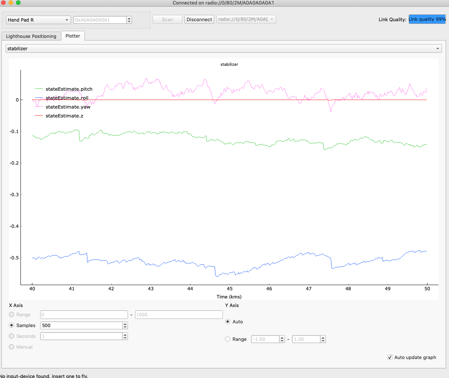Select the Y Axis Auto radio button
Screen dimensions: 449x378
tap(228, 322)
